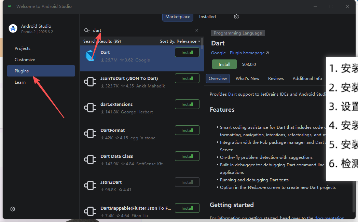This screenshot has width=358, height=222.
Task: Click the plugin list scrollbar
Action: click(x=202, y=43)
